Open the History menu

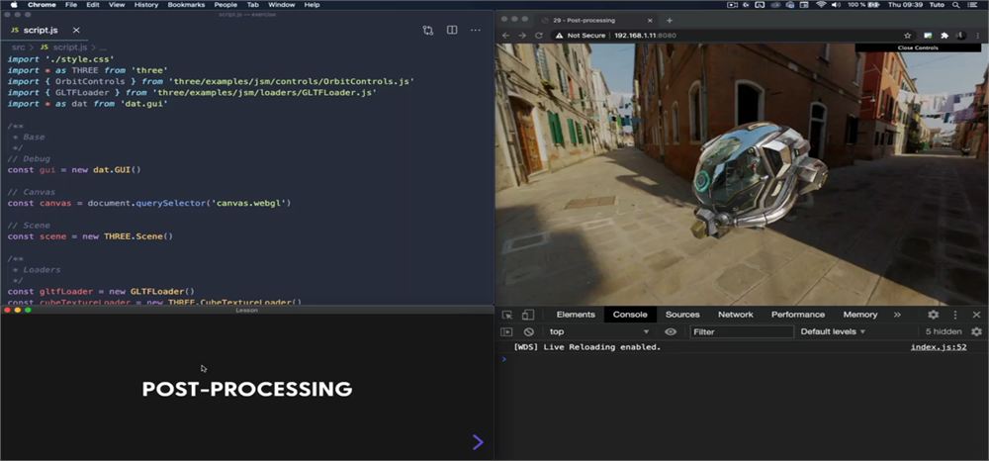(x=146, y=4)
